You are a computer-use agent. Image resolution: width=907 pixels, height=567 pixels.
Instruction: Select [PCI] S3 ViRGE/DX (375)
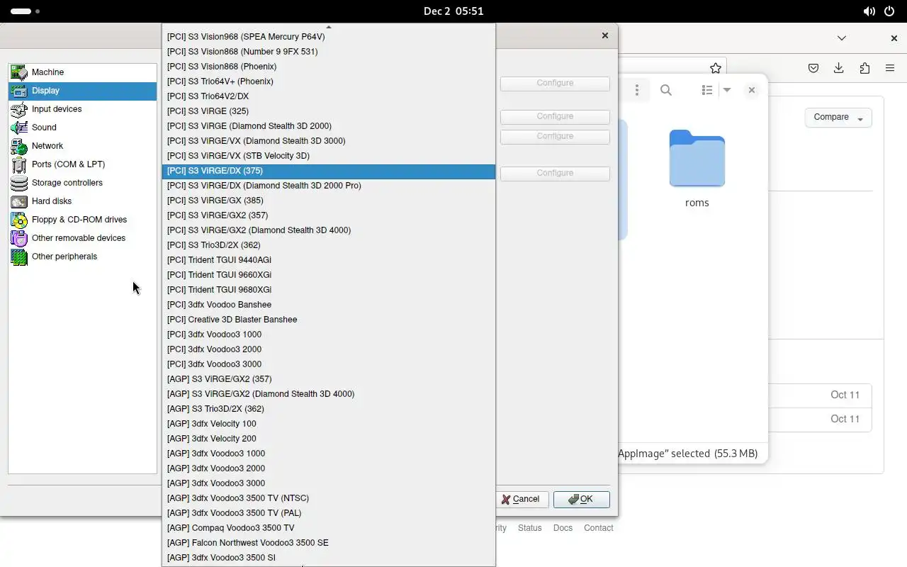[329, 171]
